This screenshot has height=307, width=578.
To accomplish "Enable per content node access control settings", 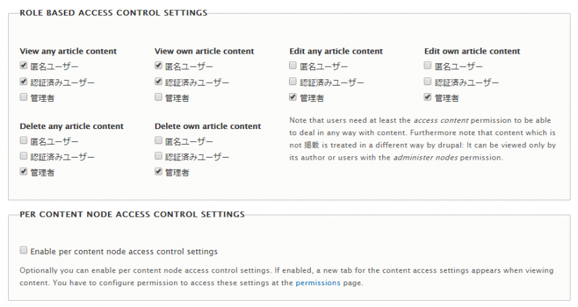I will [x=24, y=251].
